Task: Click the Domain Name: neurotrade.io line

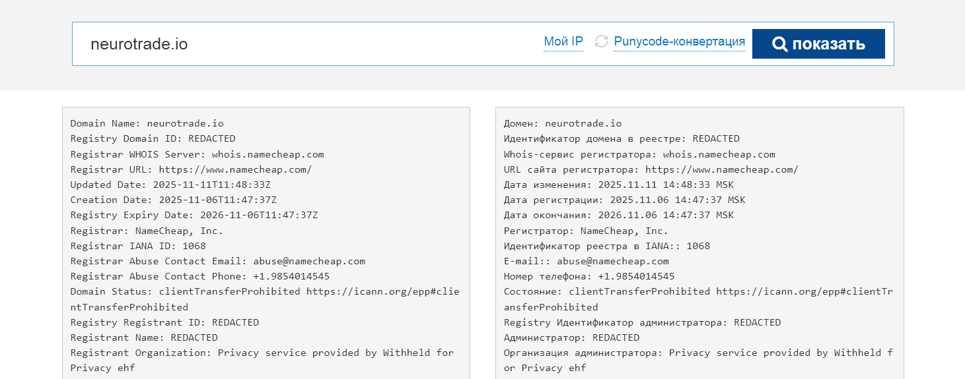Action: point(147,123)
